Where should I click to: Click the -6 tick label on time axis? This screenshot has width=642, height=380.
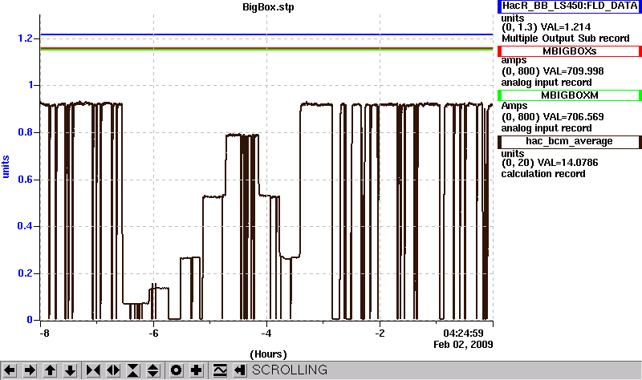[x=153, y=333]
